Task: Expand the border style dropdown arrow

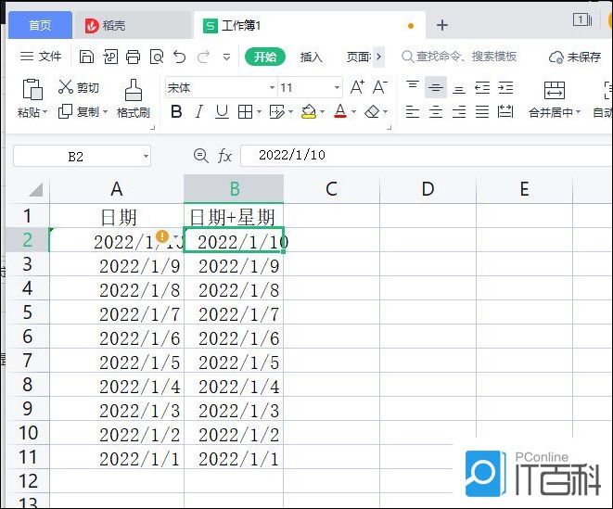Action: [259, 112]
